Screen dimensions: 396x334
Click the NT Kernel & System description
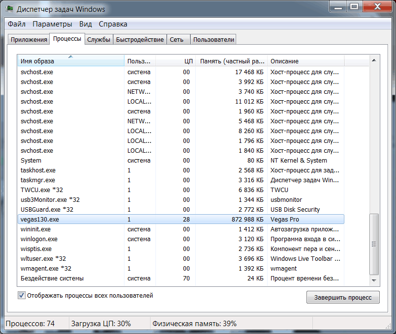click(299, 160)
